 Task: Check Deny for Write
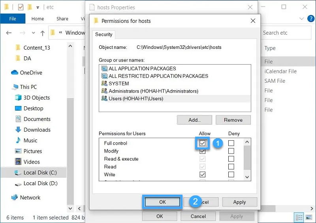coord(231,174)
